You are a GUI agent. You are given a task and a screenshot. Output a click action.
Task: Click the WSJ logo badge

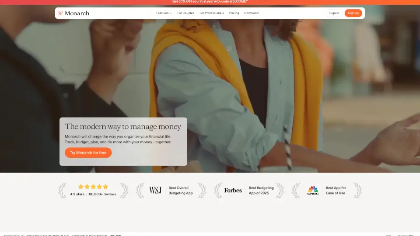pos(155,191)
